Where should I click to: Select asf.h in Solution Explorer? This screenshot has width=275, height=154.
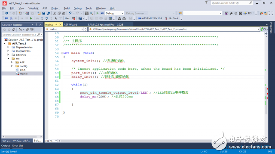(x=22, y=70)
